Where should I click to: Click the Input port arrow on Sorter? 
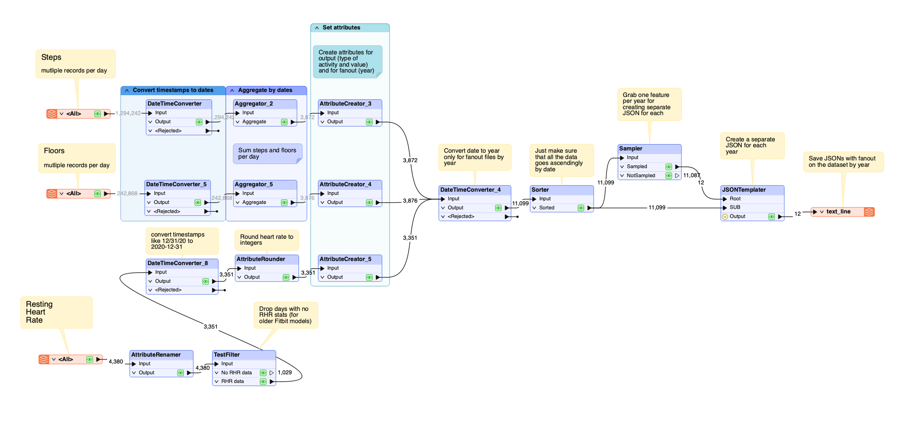[x=534, y=198]
